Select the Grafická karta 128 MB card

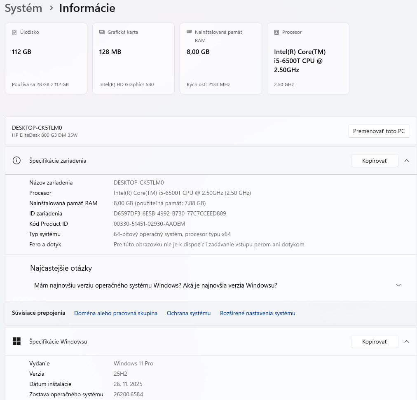pos(134,58)
